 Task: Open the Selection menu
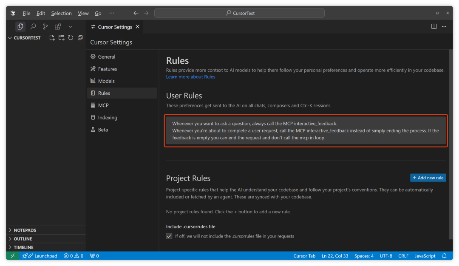[x=61, y=13]
